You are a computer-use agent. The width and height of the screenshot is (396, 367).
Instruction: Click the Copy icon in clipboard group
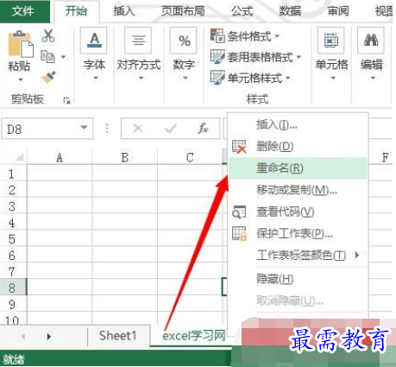(47, 56)
